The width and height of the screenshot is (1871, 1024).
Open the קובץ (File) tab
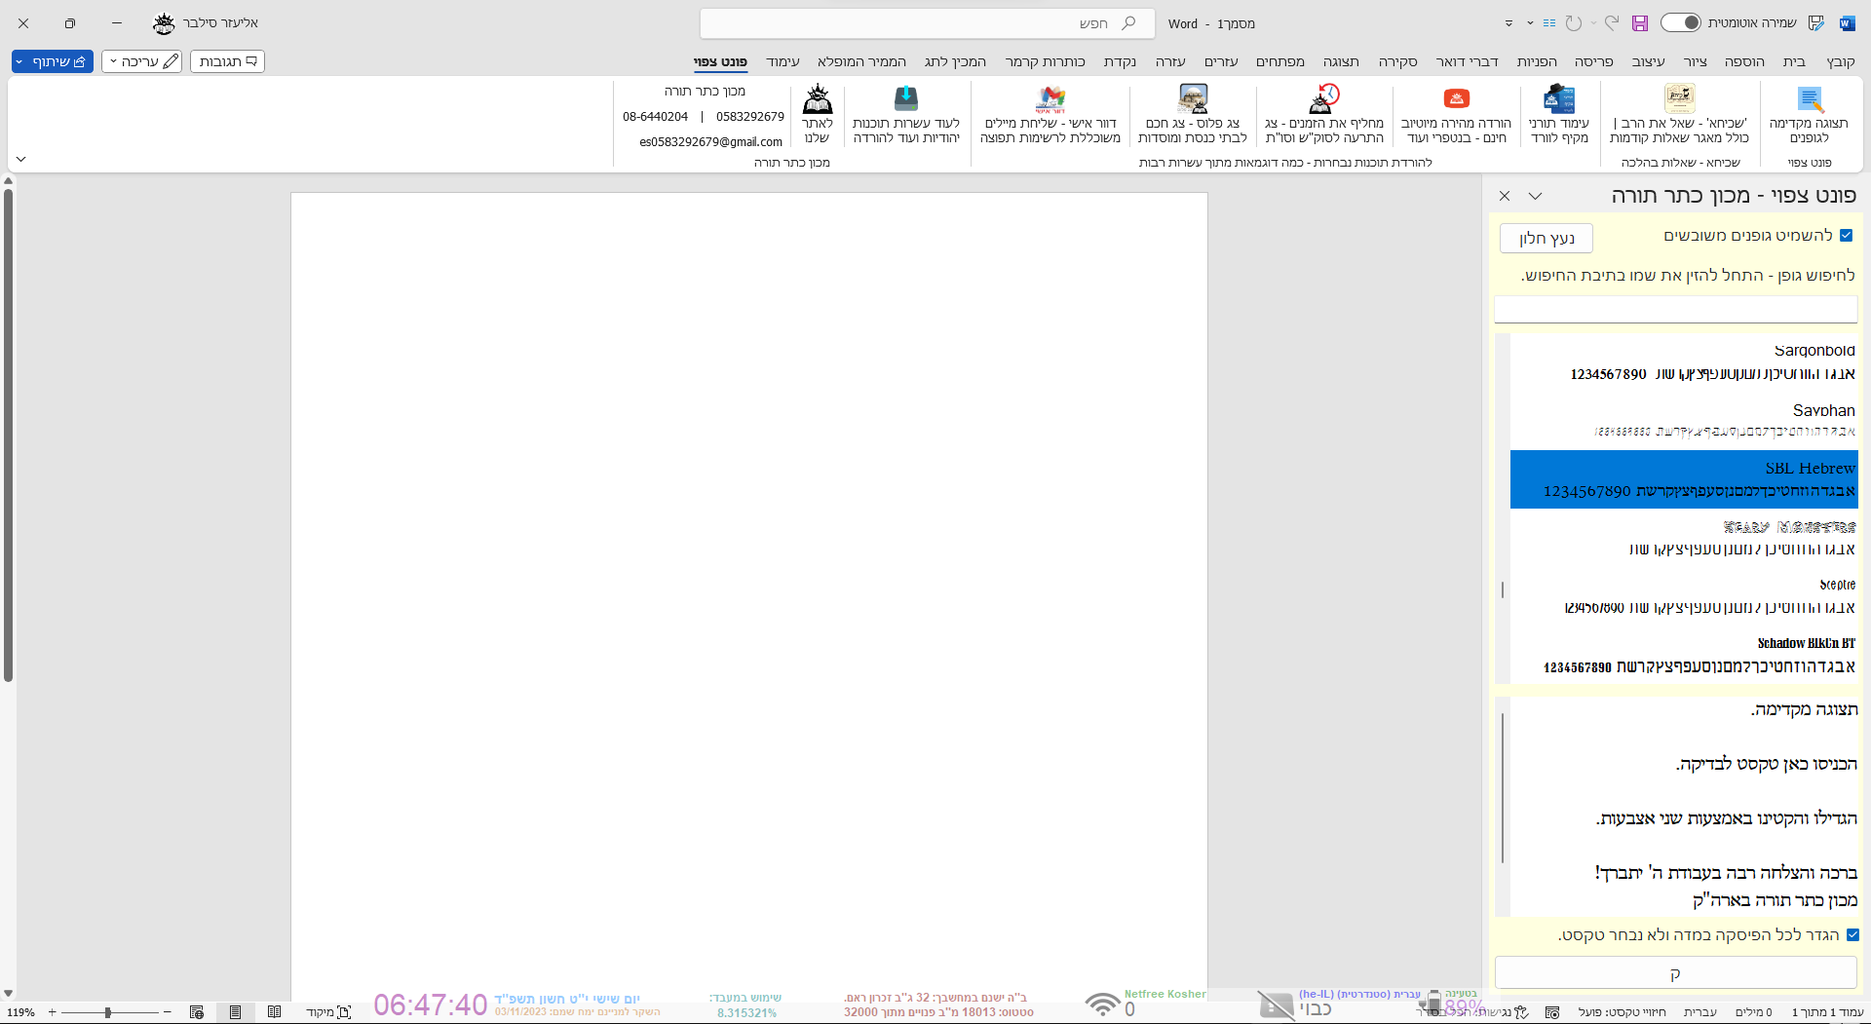coord(1840,61)
